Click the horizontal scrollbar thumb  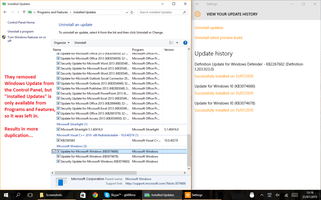pos(96,173)
